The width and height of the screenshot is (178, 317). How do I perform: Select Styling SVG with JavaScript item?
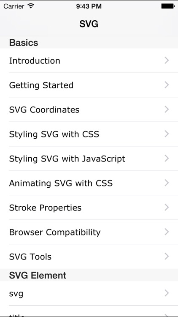point(89,158)
